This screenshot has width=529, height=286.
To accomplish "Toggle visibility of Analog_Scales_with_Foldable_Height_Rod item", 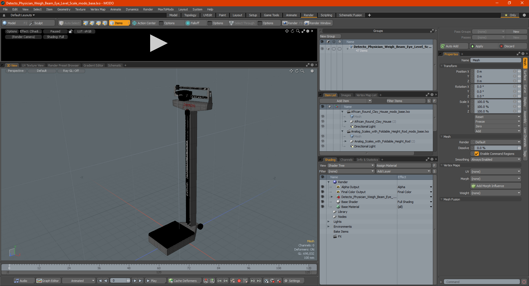I will (323, 141).
